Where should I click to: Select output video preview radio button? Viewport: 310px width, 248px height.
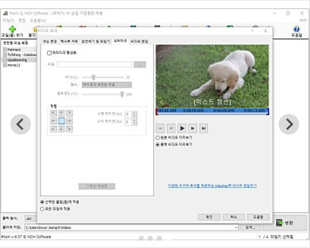[158, 145]
